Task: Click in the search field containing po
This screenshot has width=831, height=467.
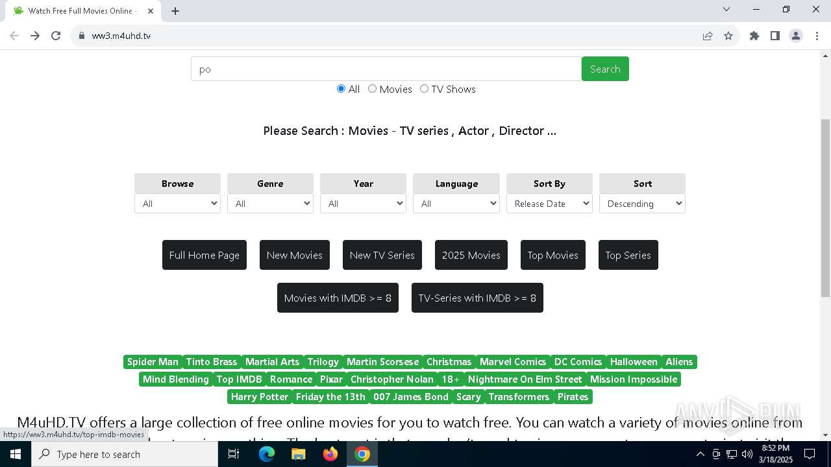Action: 386,69
